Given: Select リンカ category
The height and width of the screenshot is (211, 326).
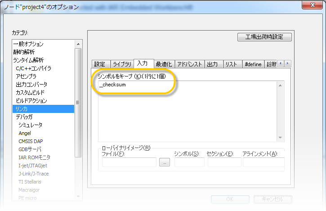Looking at the screenshot, I should [44, 109].
